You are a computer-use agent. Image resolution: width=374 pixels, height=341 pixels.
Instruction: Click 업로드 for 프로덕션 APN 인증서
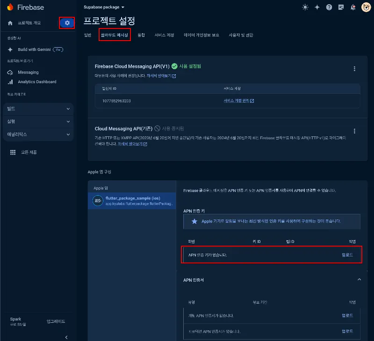[347, 331]
